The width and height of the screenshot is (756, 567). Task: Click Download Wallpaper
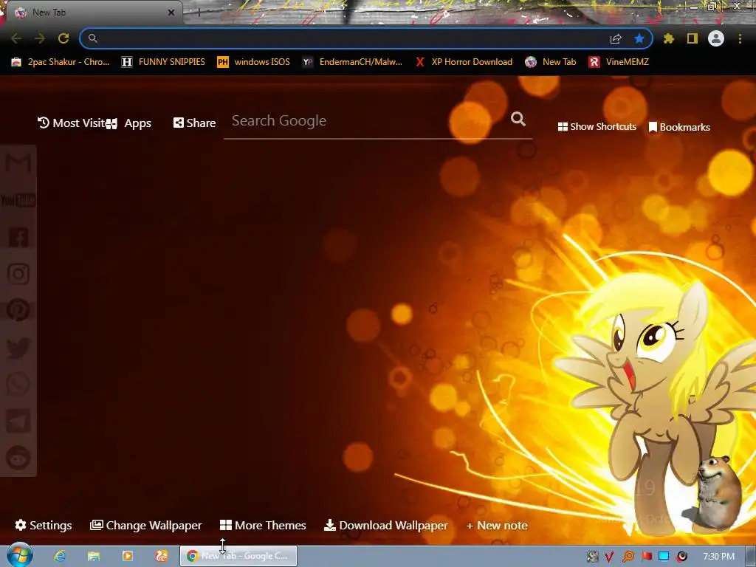tap(385, 526)
